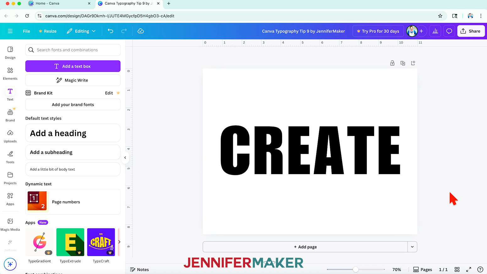Add a heading text style
487x274 pixels.
73,133
